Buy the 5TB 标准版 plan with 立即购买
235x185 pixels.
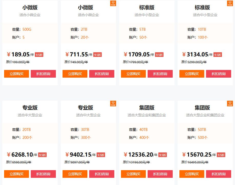133,74
